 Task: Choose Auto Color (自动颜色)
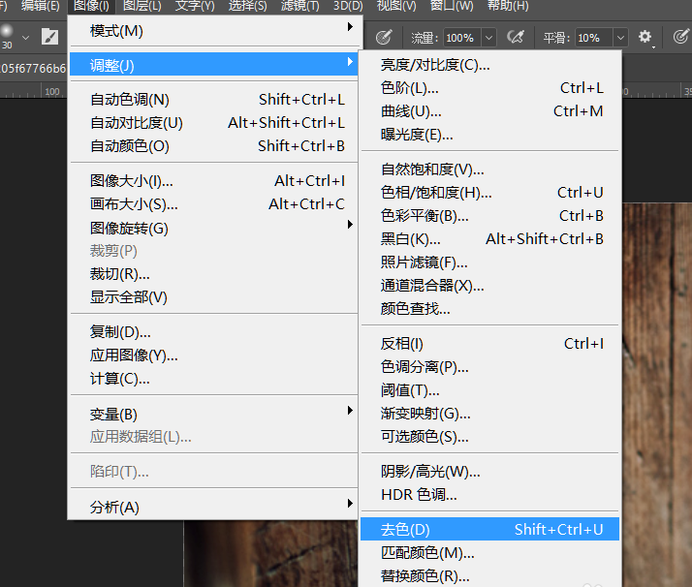(214, 146)
